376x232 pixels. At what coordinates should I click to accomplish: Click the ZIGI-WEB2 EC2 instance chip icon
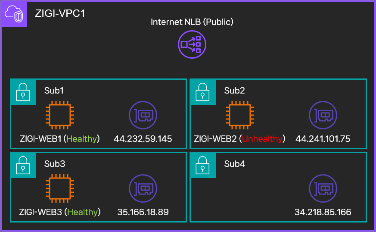point(240,115)
